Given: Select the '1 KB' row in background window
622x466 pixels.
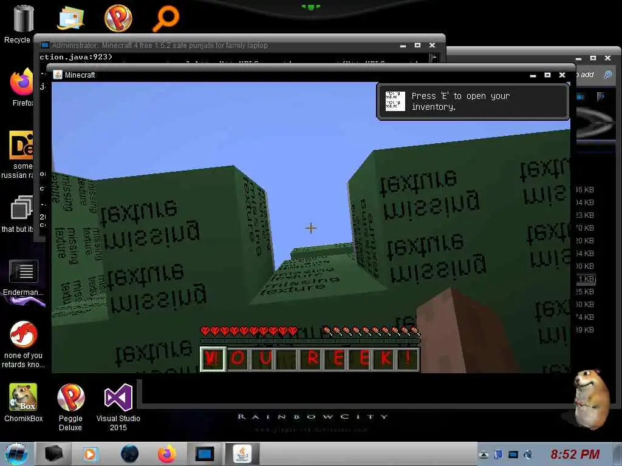Looking at the screenshot, I should point(586,279).
